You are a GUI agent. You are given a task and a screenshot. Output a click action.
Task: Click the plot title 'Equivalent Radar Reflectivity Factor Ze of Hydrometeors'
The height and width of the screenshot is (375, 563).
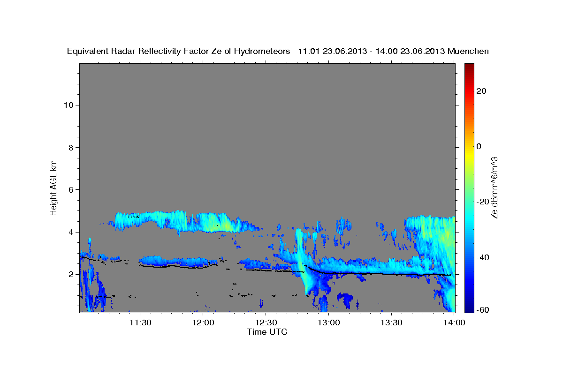tap(179, 52)
